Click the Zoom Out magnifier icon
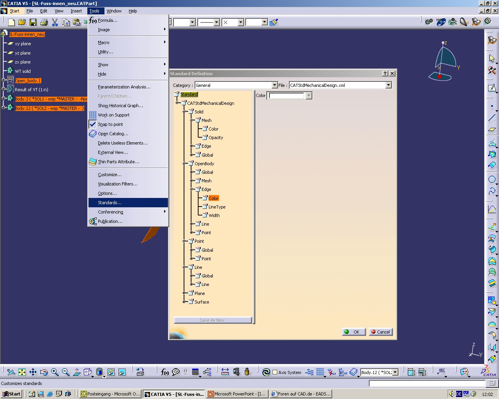Viewport: 499px width, 399px height. click(x=65, y=372)
